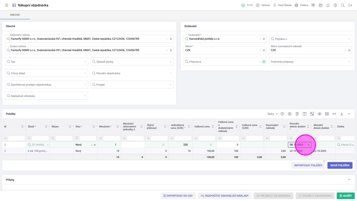Click the settings gear in Položky toolbar
The image size is (357, 201).
pyautogui.click(x=290, y=114)
